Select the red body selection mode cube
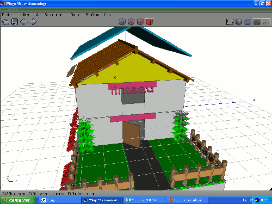This screenshot has width=272, height=204. click(149, 22)
